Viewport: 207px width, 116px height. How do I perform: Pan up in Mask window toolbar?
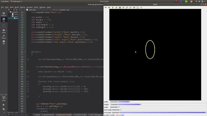113,7
